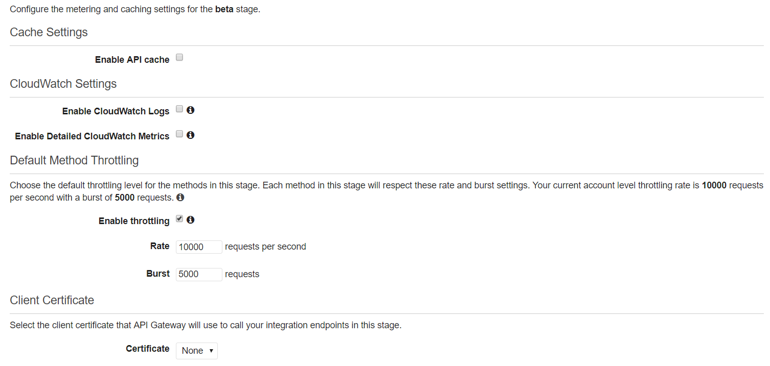
Task: Click the Cache Settings section heading
Action: pos(49,32)
